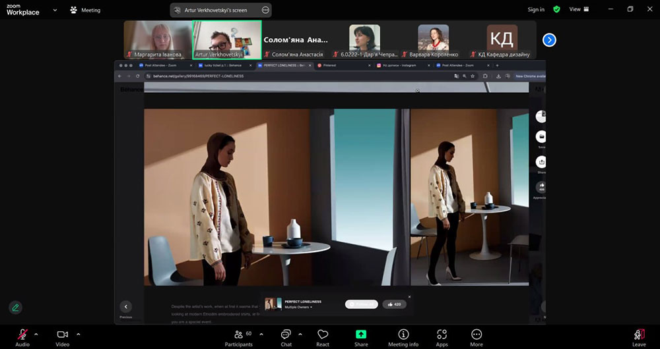The height and width of the screenshot is (349, 660).
Task: Toggle the camera with the Video button
Action: [62, 337]
